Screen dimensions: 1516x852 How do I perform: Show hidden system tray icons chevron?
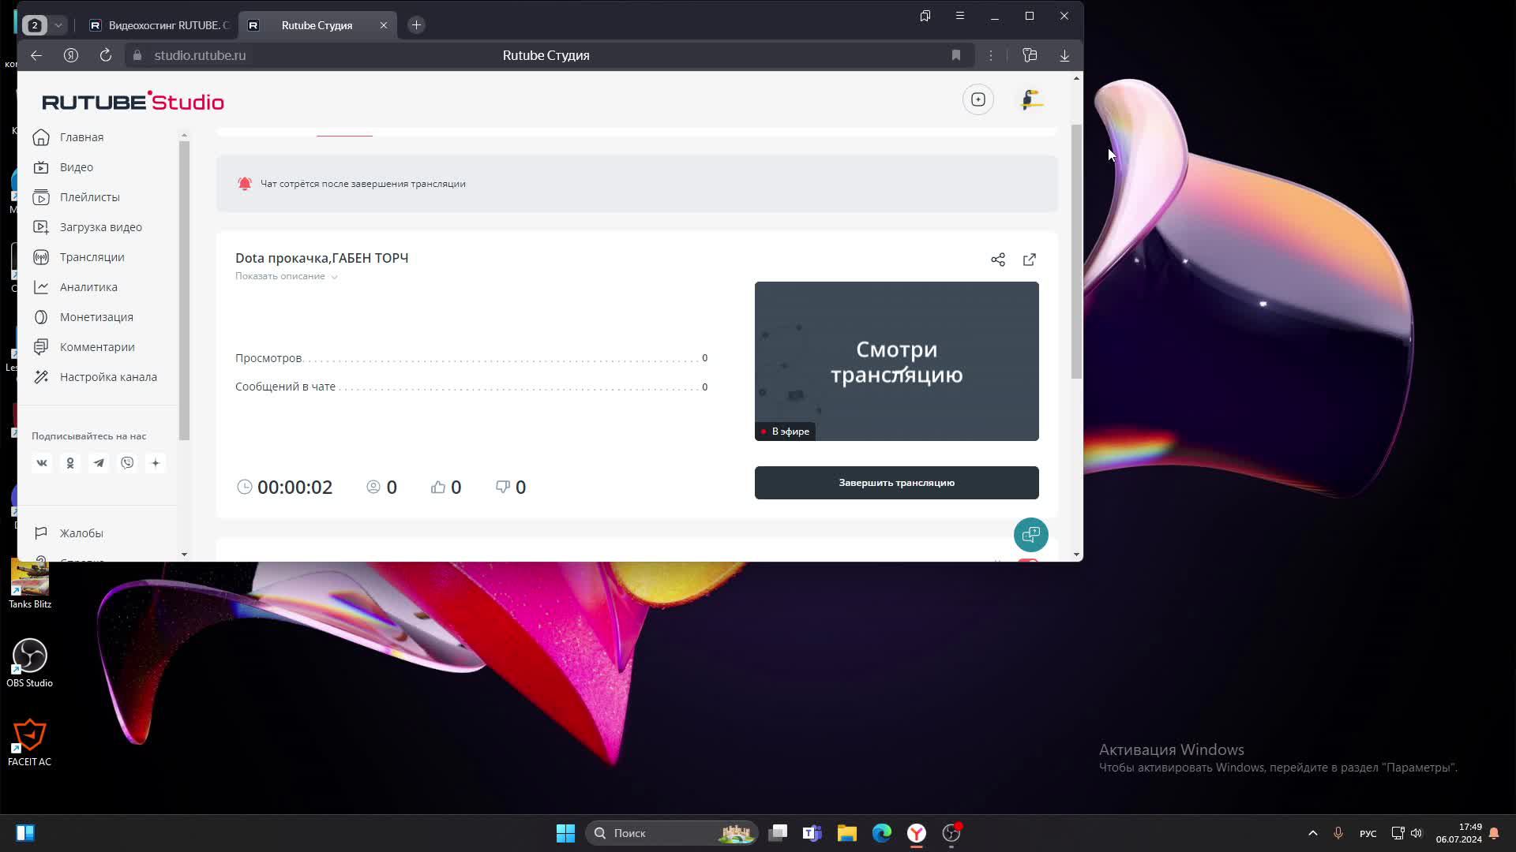(x=1312, y=833)
